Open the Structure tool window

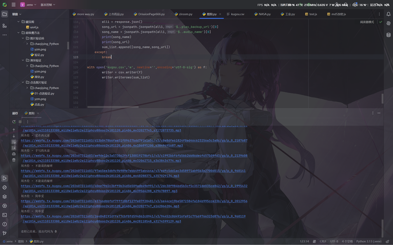click(x=4, y=26)
